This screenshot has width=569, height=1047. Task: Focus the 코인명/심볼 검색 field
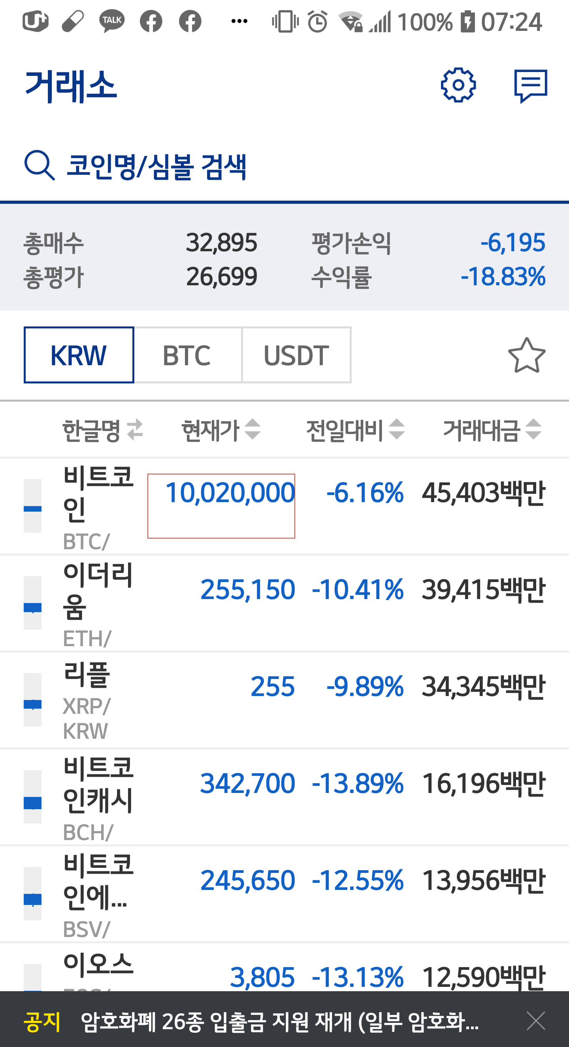[284, 166]
